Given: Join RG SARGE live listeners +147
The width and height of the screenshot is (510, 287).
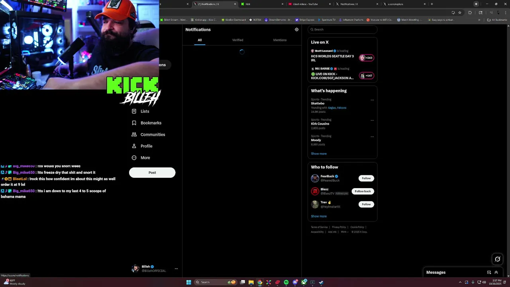Looking at the screenshot, I should pyautogui.click(x=367, y=75).
